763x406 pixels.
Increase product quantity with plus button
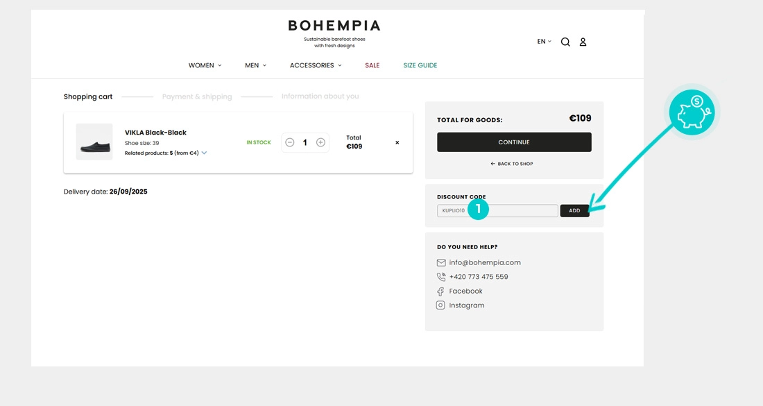click(x=320, y=142)
